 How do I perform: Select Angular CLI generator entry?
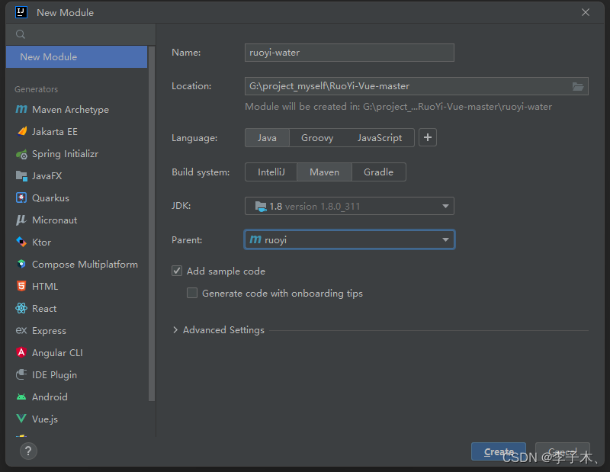coord(77,352)
